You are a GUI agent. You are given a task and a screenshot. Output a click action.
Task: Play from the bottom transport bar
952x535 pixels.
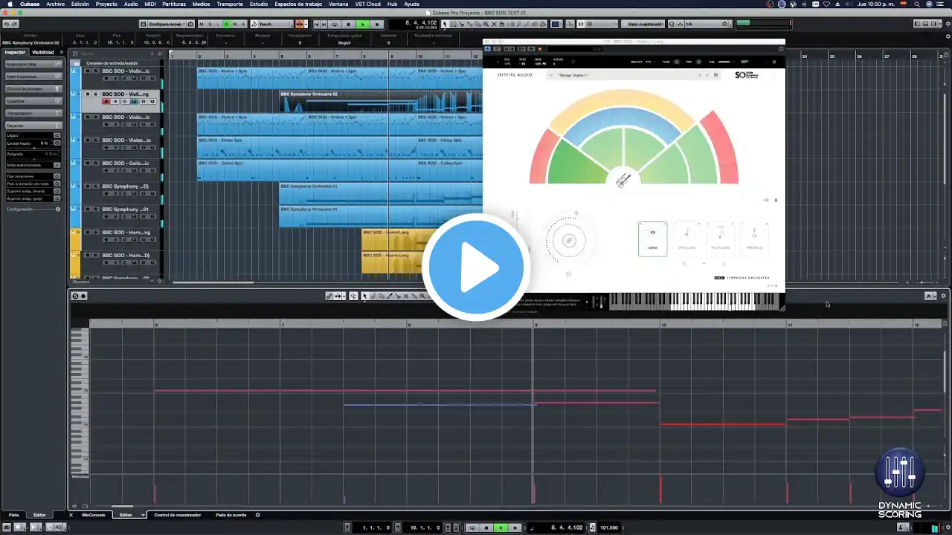tap(501, 528)
